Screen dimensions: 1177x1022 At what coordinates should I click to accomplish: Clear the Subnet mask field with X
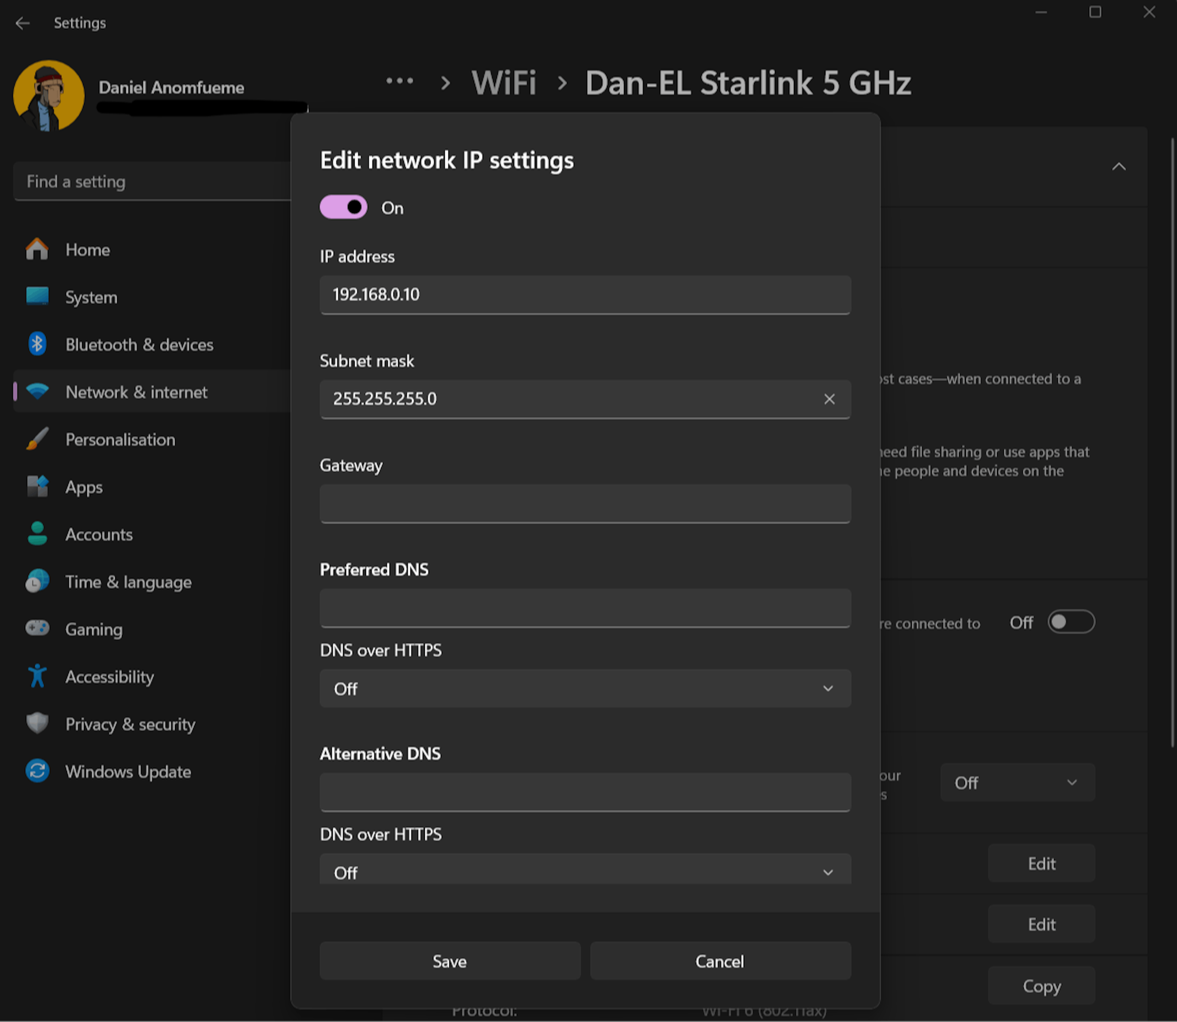coord(829,399)
